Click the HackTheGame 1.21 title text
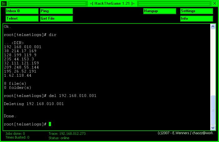 coord(112,3)
